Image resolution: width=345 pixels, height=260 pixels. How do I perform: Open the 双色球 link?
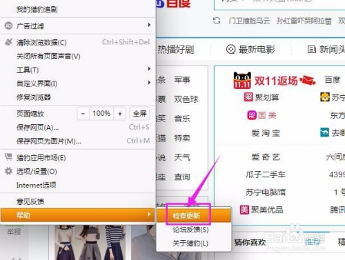tap(186, 99)
